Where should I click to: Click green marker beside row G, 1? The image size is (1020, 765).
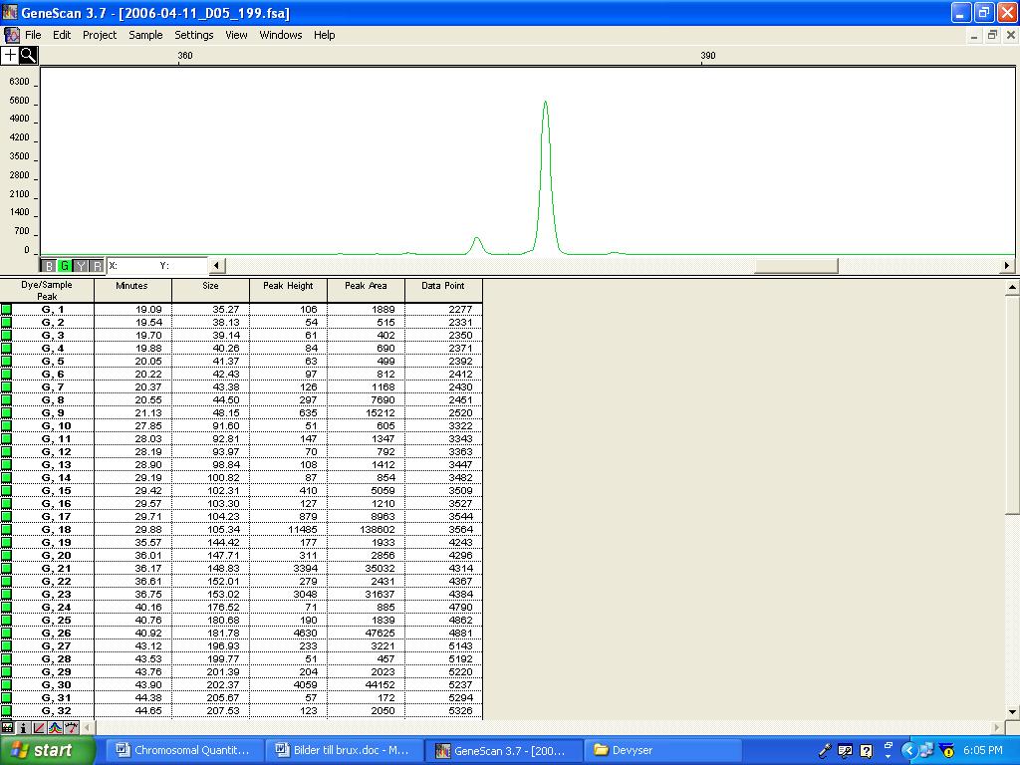7,310
